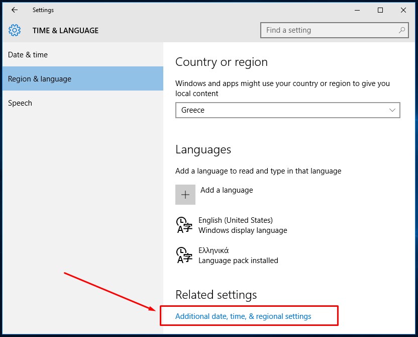Click the TIME & LANGUAGE title
The image size is (418, 337).
[66, 30]
